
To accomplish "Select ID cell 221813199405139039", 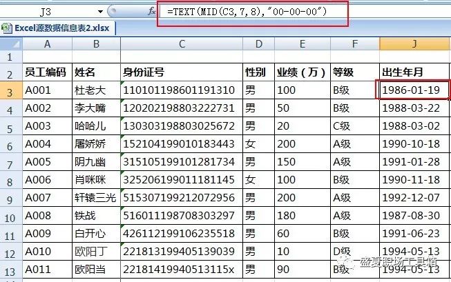I will (x=182, y=252).
